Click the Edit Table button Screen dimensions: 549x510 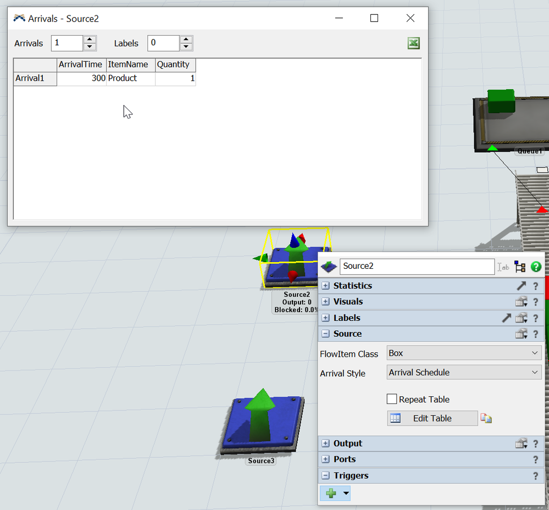tap(432, 418)
